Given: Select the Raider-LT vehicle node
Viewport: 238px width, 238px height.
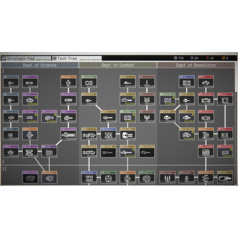Looking at the screenshot, I should pos(108,134).
